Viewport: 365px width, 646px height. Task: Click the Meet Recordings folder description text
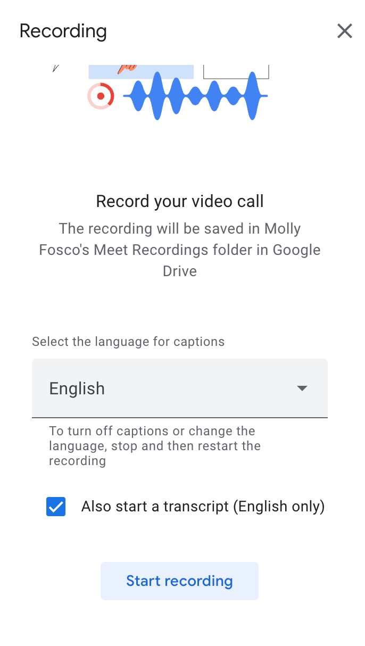pyautogui.click(x=180, y=250)
